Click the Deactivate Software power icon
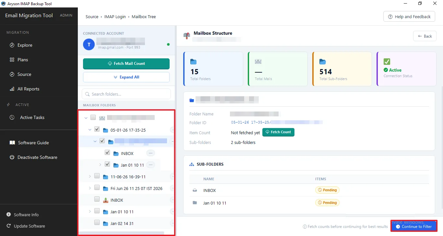 [12, 157]
